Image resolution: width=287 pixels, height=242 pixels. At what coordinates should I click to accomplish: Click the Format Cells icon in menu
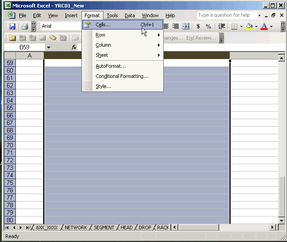click(88, 25)
